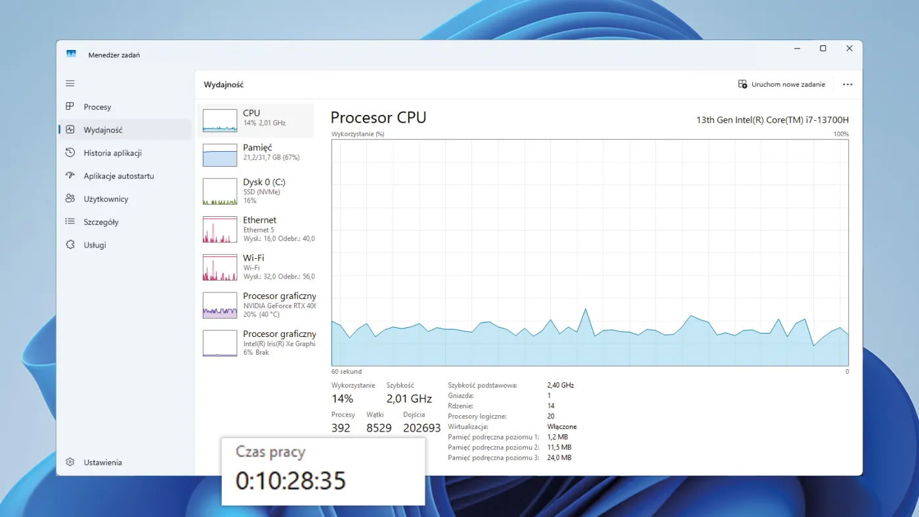Screen dimensions: 919x517
Task: Minimize the Menedżer zadań window
Action: pyautogui.click(x=797, y=49)
